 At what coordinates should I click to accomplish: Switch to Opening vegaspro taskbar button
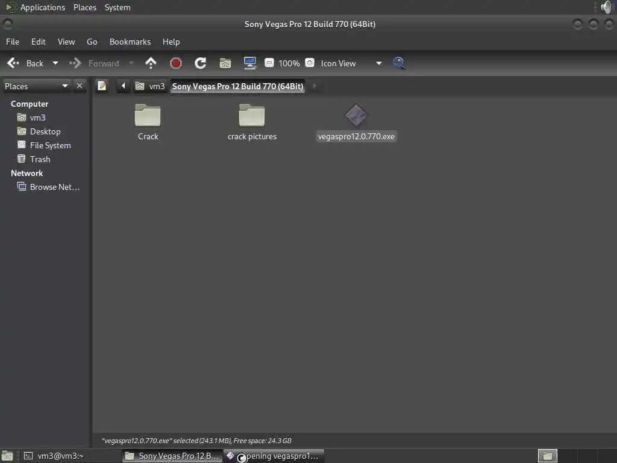pos(274,456)
